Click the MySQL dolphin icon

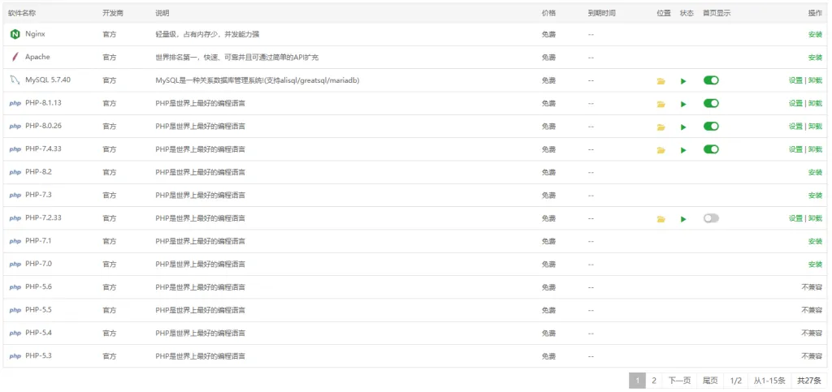[x=15, y=80]
